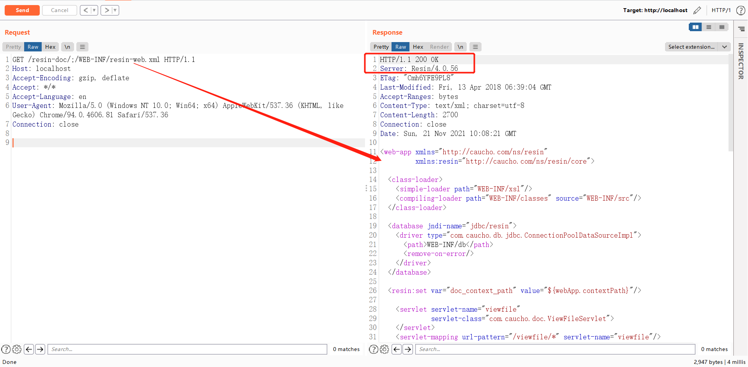Open the response message options menu icon
Viewport: 748px width, 367px height.
(475, 47)
